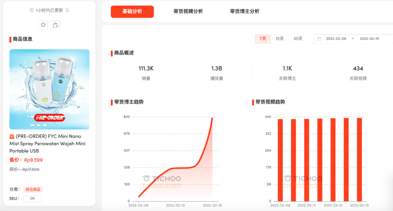Switch to the 15天 time range
This screenshot has height=211, width=393.
279,39
